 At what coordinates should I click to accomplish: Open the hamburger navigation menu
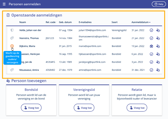(4, 4)
